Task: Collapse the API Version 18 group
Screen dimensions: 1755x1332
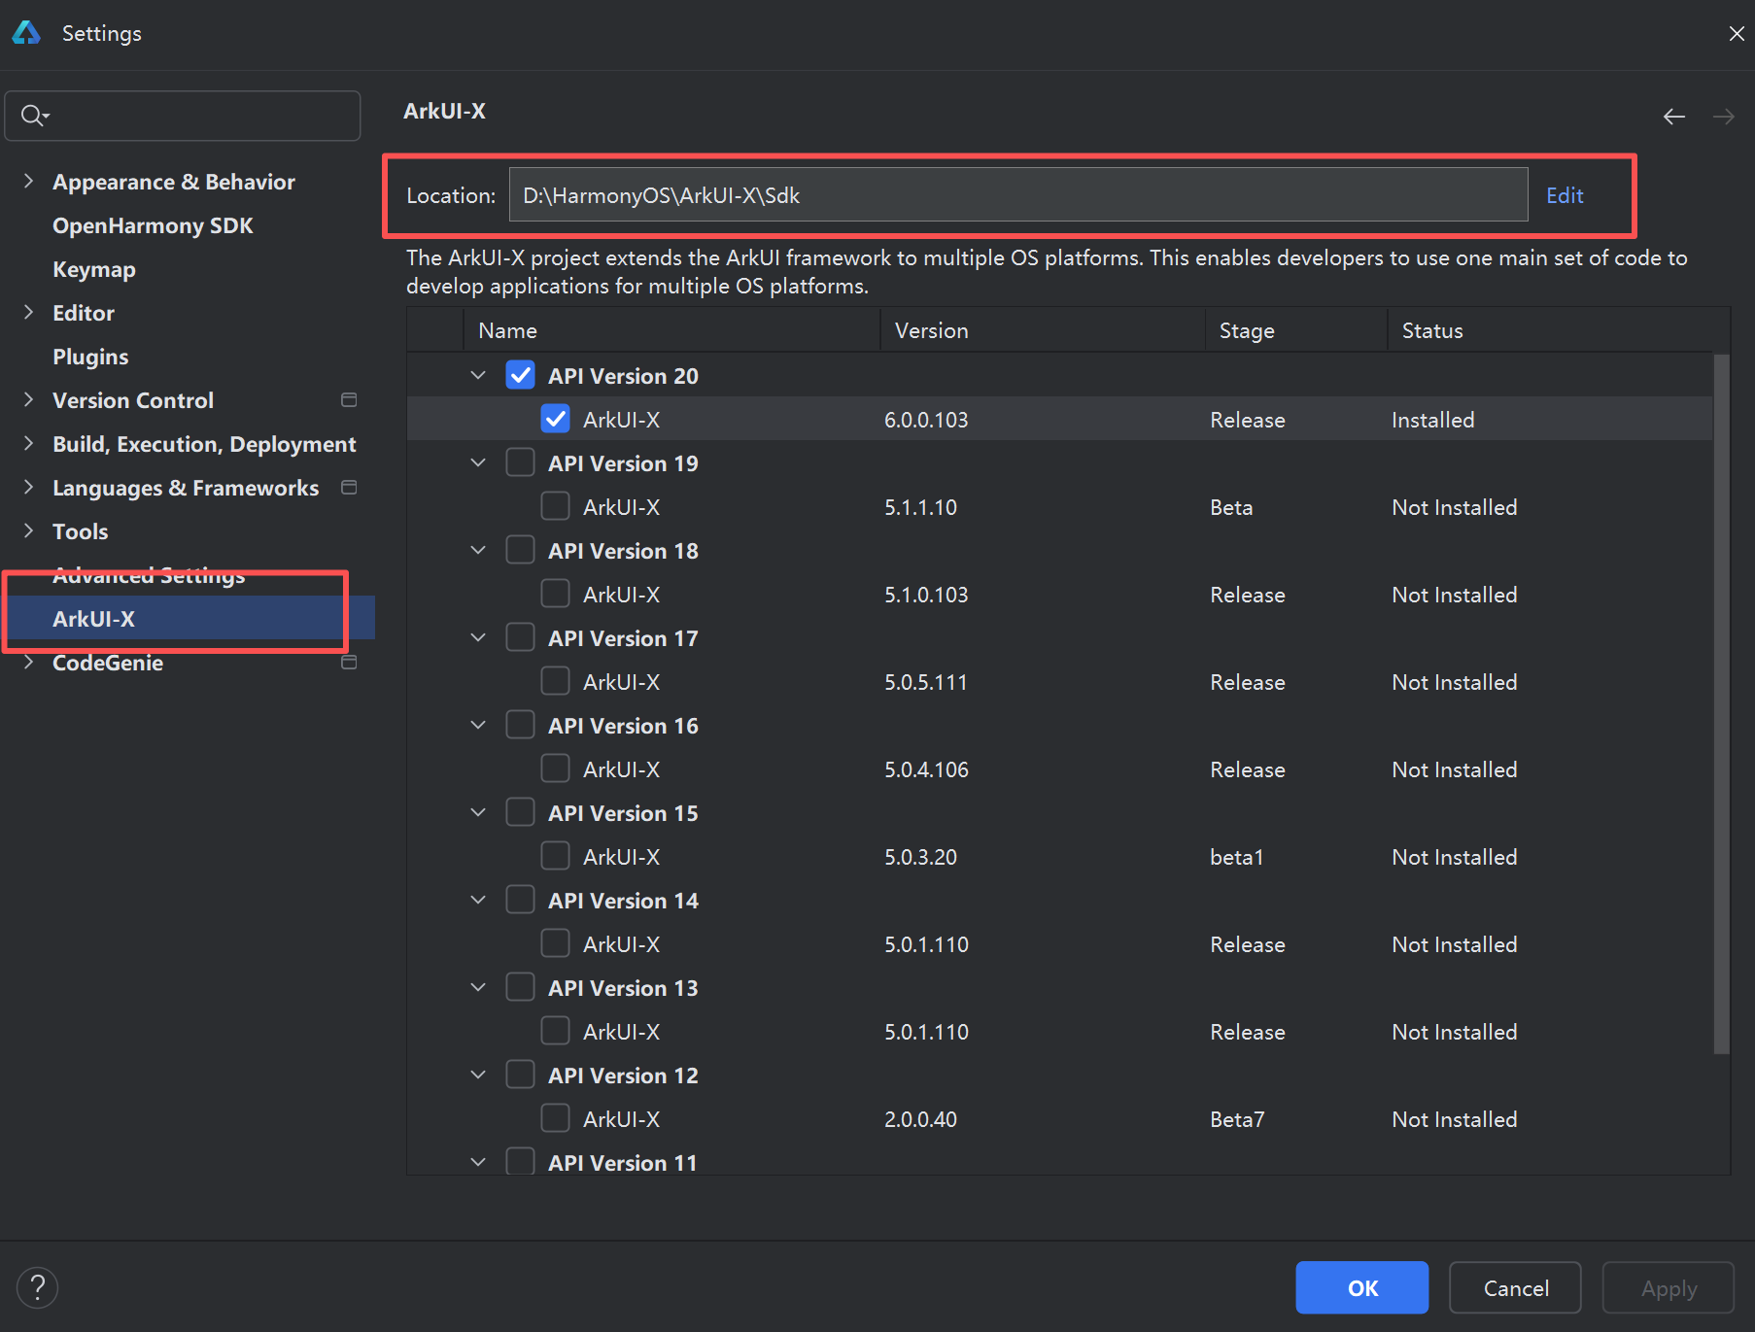Action: (x=478, y=550)
